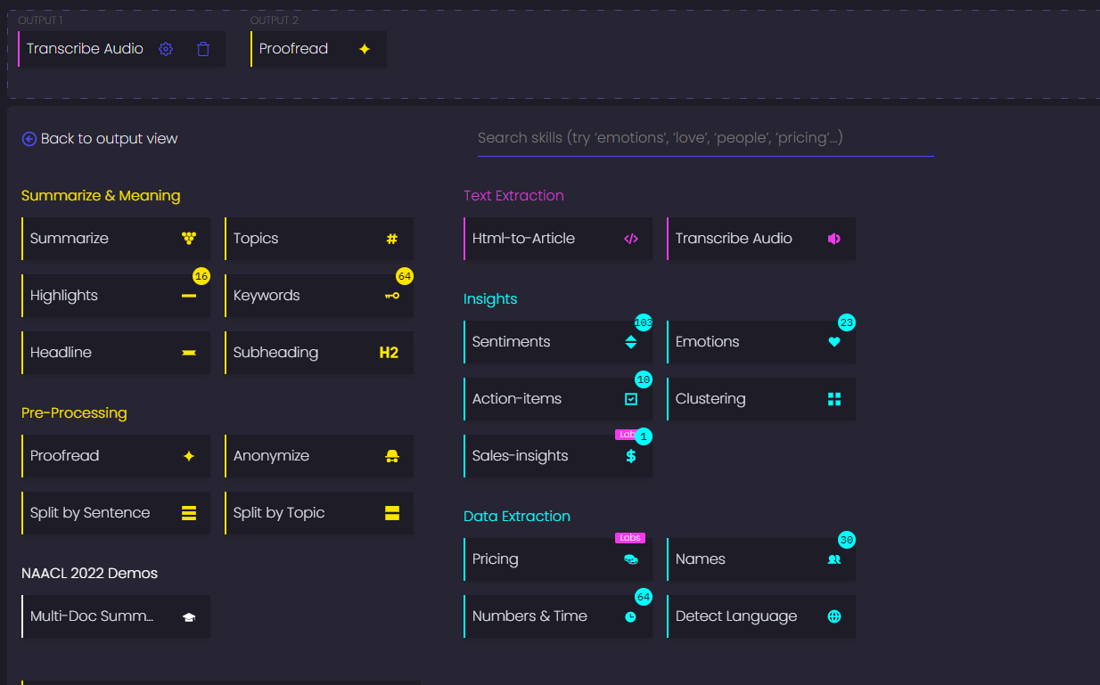Click the Summarize skill's cluster icon
The width and height of the screenshot is (1100, 685).
(189, 239)
